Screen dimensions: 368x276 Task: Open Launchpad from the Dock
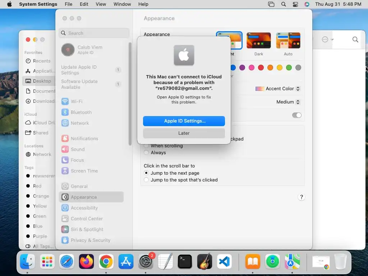point(47,262)
